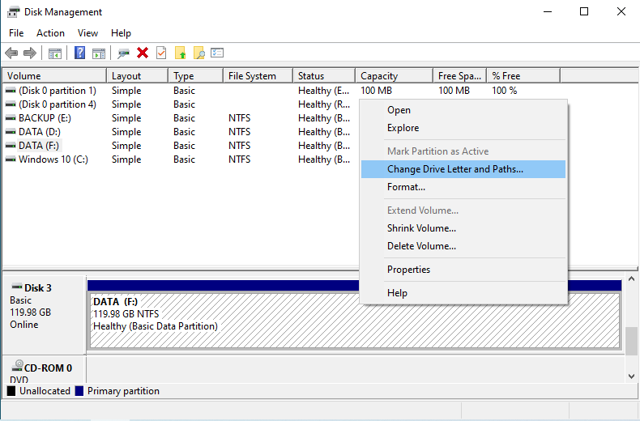640x421 pixels.
Task: Sort by the % Free column header
Action: pos(523,76)
